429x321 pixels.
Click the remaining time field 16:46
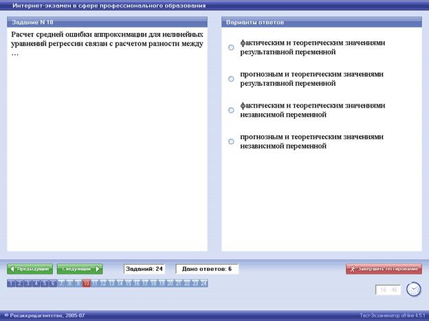click(388, 289)
